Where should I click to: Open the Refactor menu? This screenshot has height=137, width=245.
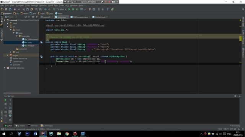(x=43, y=5)
